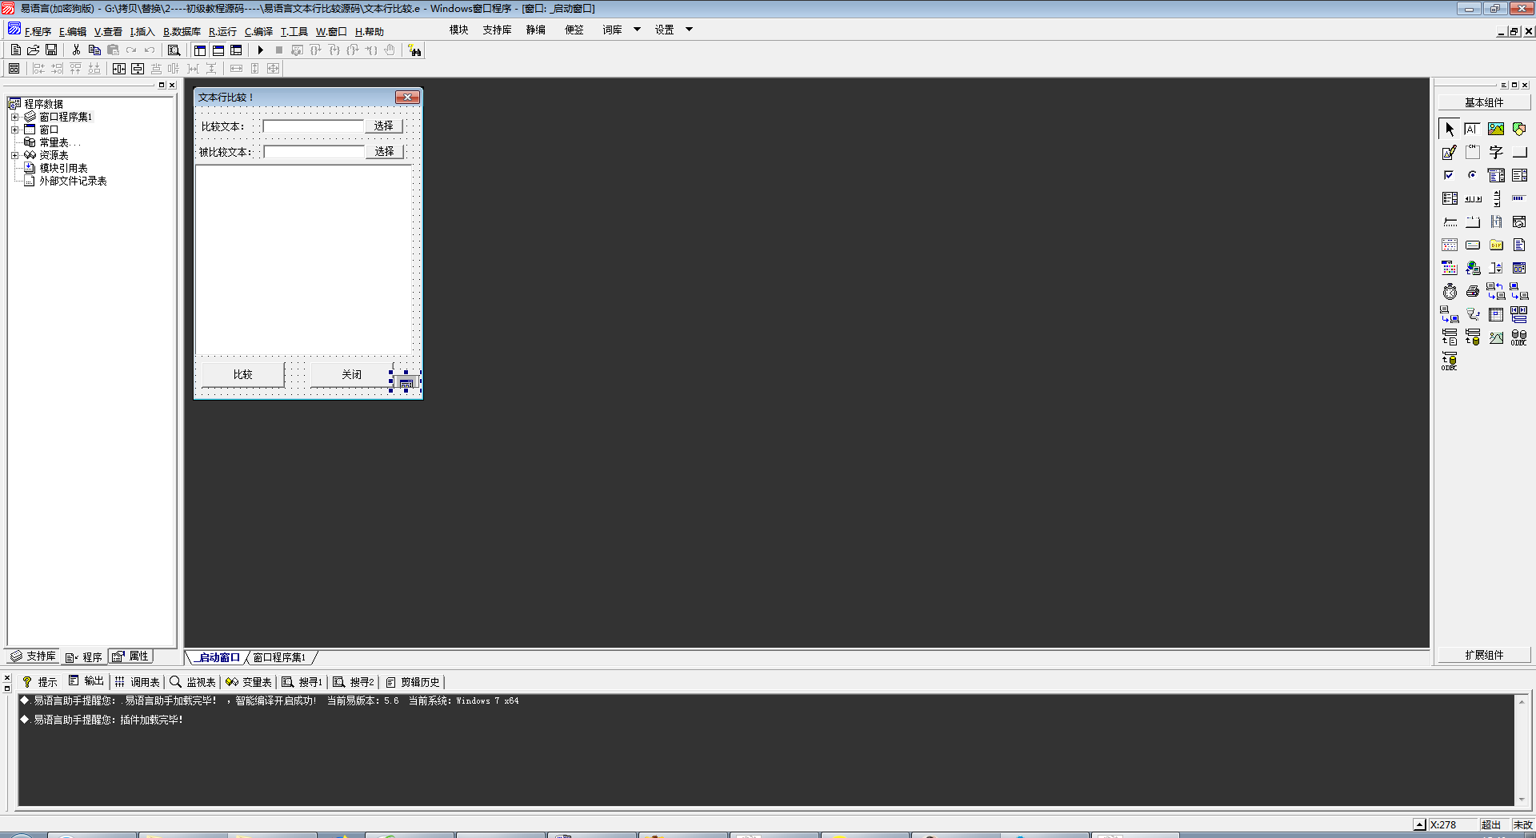1536x838 pixels.
Task: Click the 模块 toolbar button
Action: pyautogui.click(x=458, y=30)
